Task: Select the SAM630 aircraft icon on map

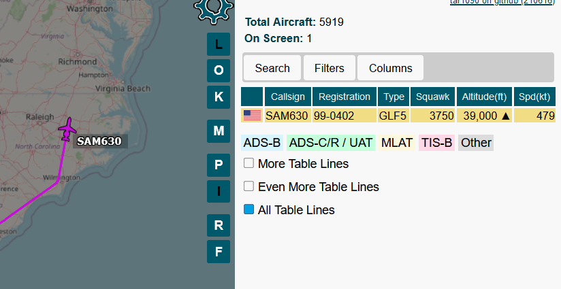Action: point(67,129)
